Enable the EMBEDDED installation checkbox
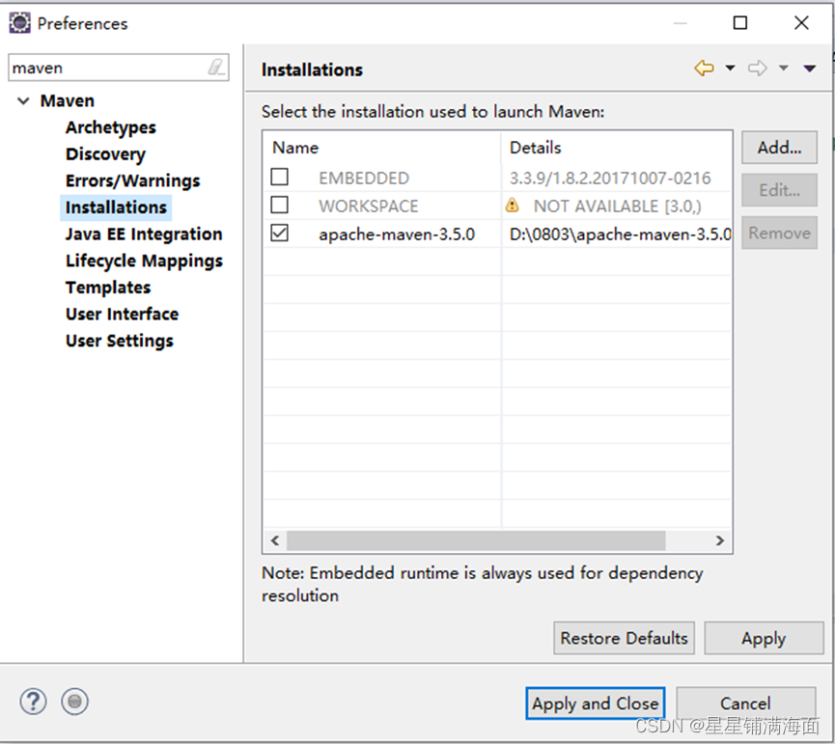The height and width of the screenshot is (744, 835). pyautogui.click(x=280, y=177)
